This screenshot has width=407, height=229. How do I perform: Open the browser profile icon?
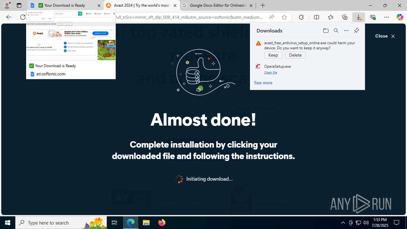coord(7,5)
